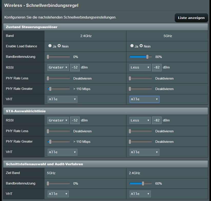Click the 5GHz trigger RSSI -82 input field
211x201 pixels.
pos(157,68)
